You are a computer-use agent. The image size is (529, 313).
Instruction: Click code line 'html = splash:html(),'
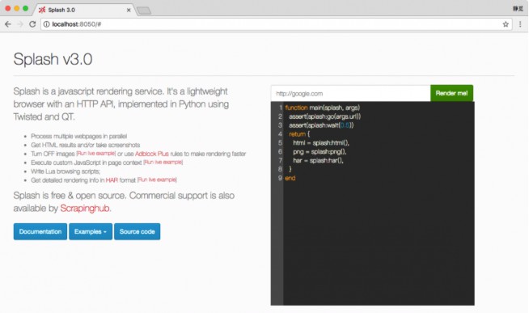321,142
